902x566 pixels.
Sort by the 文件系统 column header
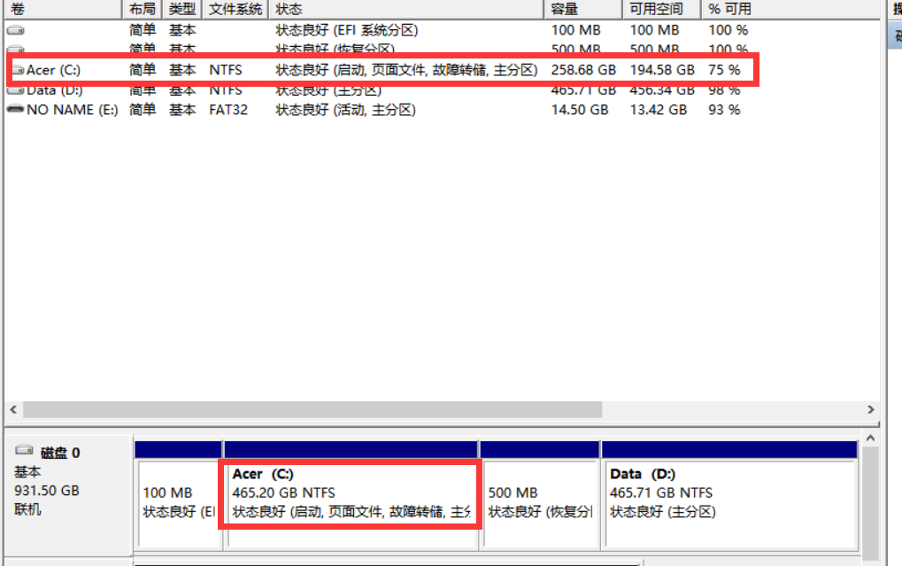pyautogui.click(x=235, y=9)
